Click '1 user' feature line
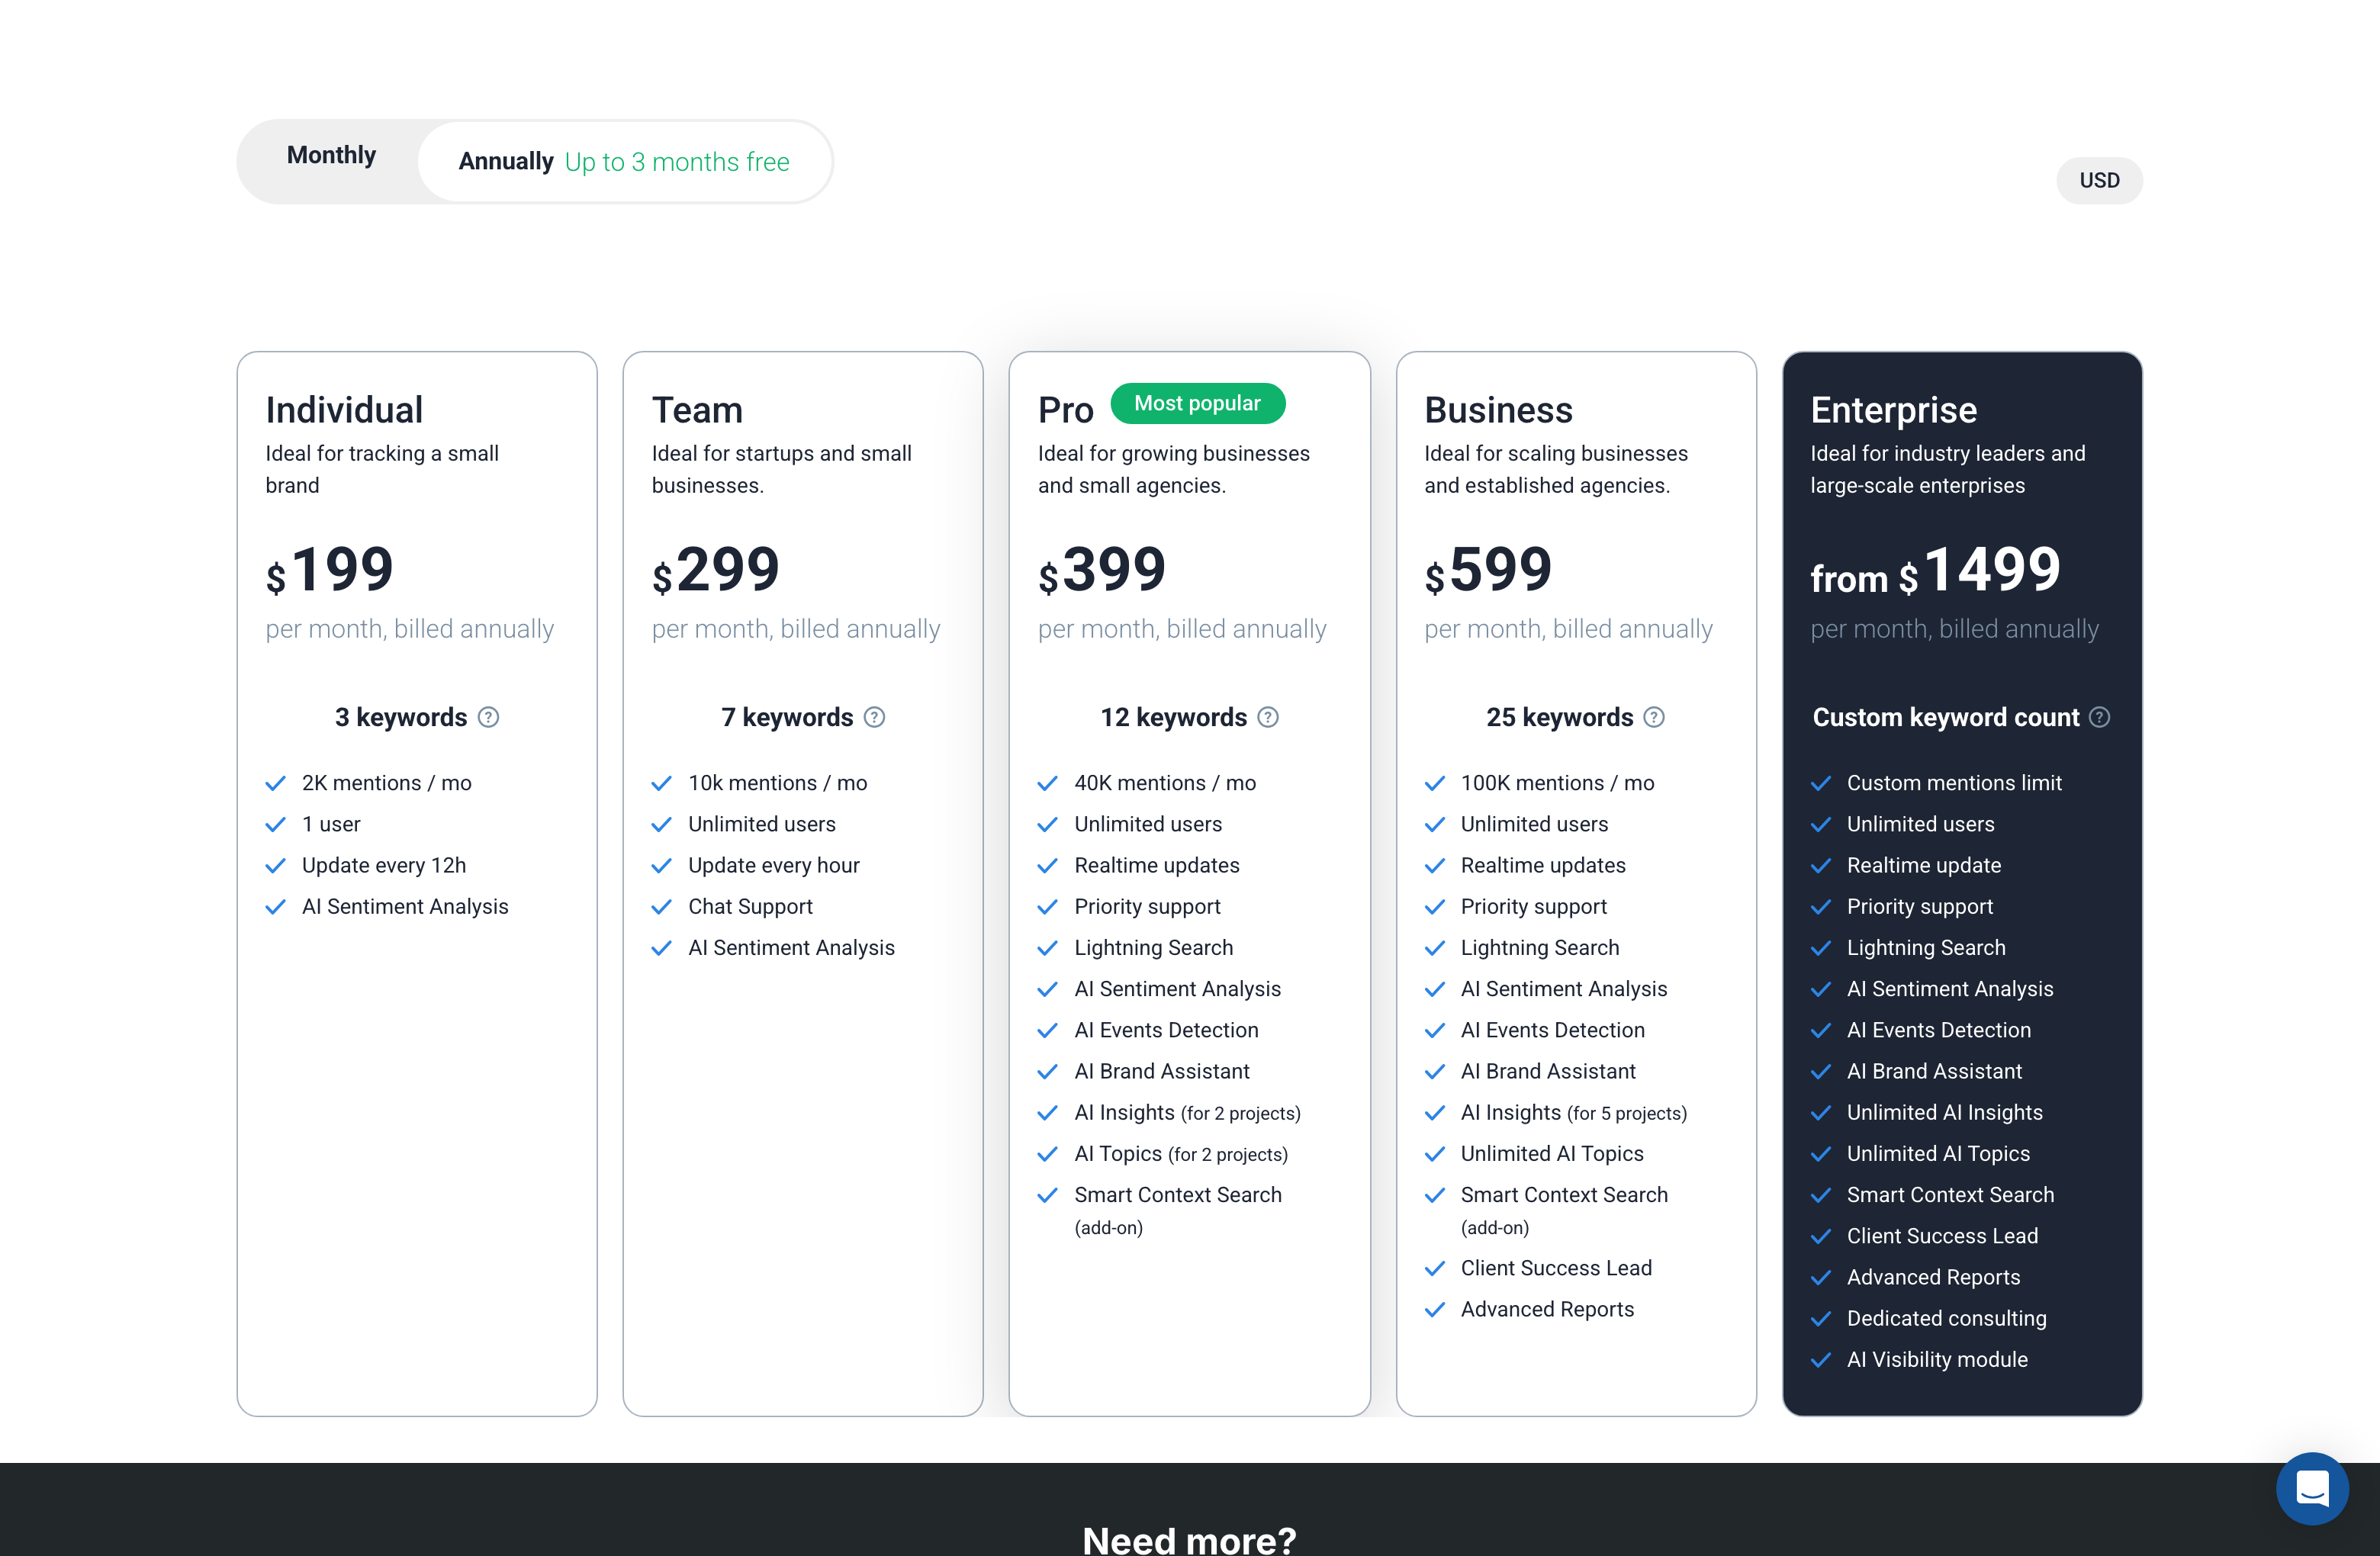The height and width of the screenshot is (1556, 2380). pos(331,824)
